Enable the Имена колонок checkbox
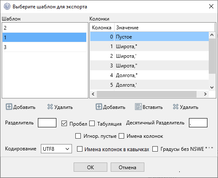This screenshot has width=218, height=178. pos(121,136)
